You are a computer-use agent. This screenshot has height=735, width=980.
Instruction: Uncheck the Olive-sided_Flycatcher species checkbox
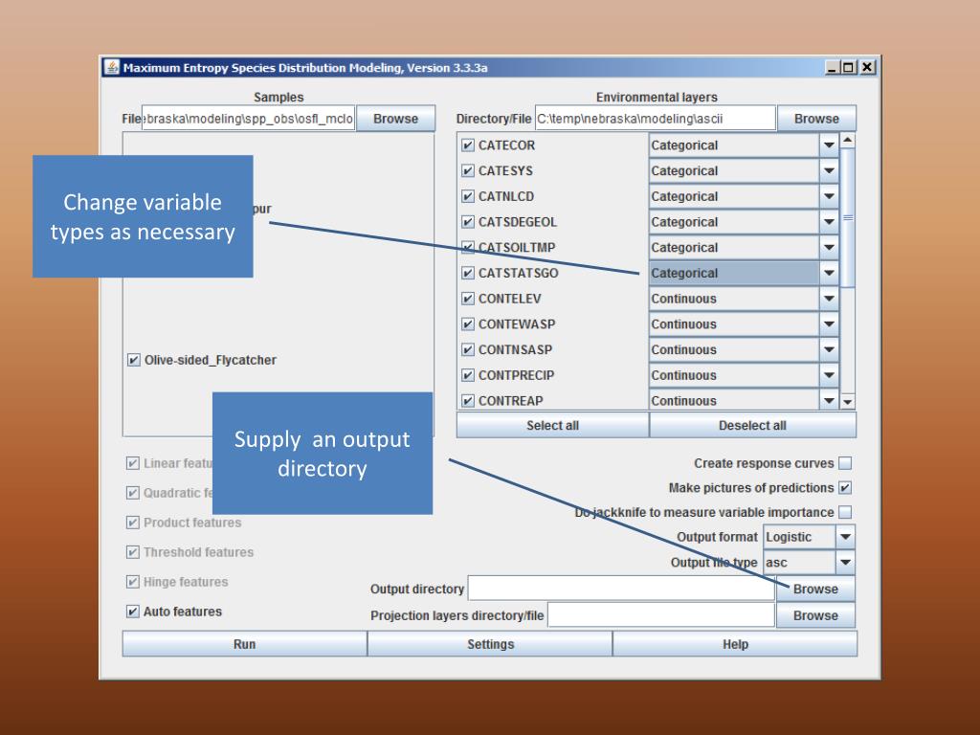click(134, 360)
